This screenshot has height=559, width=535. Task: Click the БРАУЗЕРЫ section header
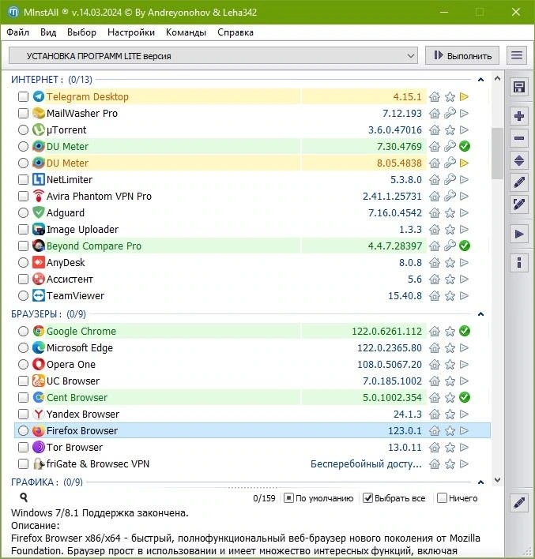tap(48, 314)
